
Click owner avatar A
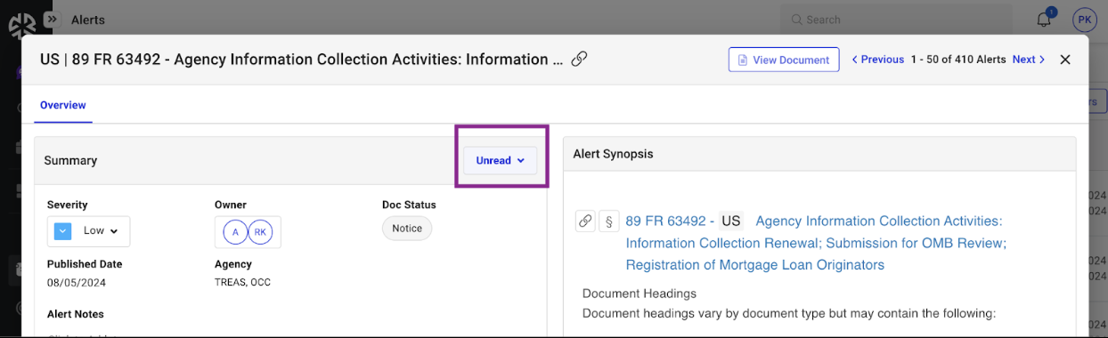(x=236, y=231)
